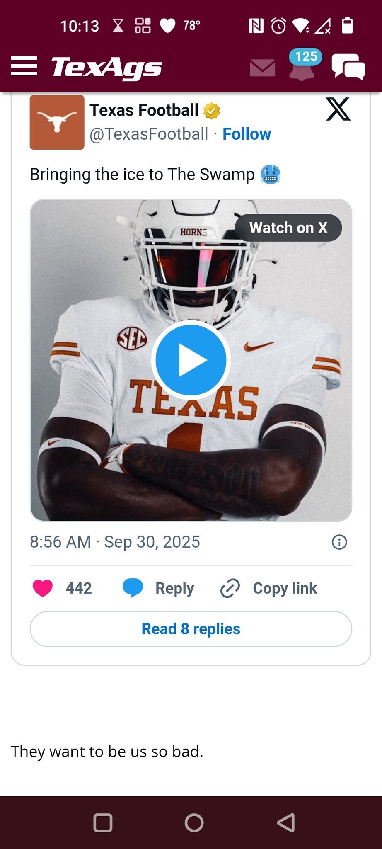Tap the TexAgs logo

point(106,68)
